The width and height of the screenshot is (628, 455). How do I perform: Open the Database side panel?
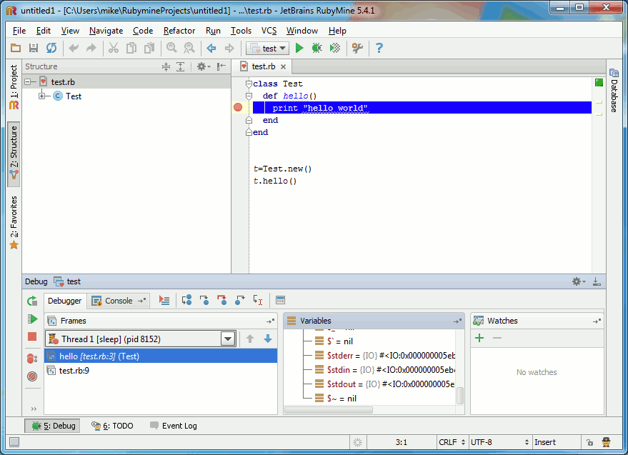[614, 91]
